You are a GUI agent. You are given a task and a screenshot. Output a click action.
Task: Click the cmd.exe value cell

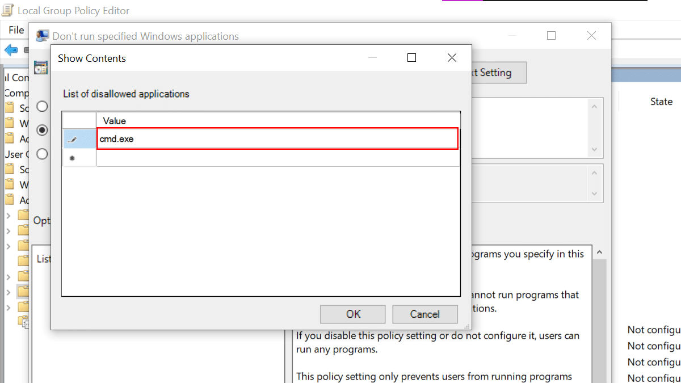click(x=277, y=138)
